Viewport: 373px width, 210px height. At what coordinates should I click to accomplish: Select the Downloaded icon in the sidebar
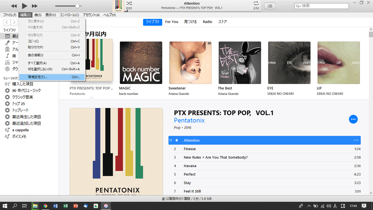(7, 69)
